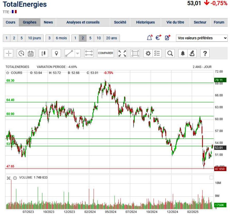Click the 2 ANS - JOUR label
The image size is (230, 215).
[x=202, y=67]
